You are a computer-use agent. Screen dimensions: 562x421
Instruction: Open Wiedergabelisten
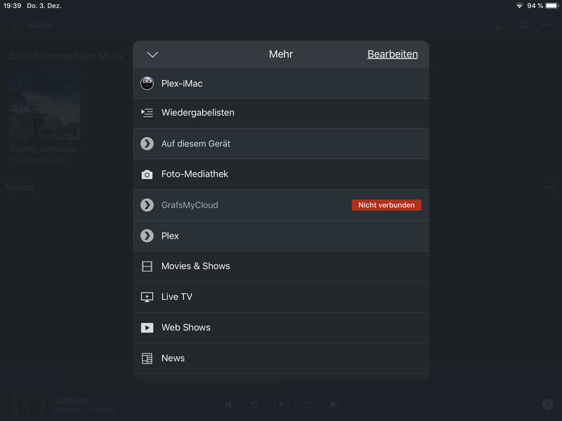tap(280, 113)
